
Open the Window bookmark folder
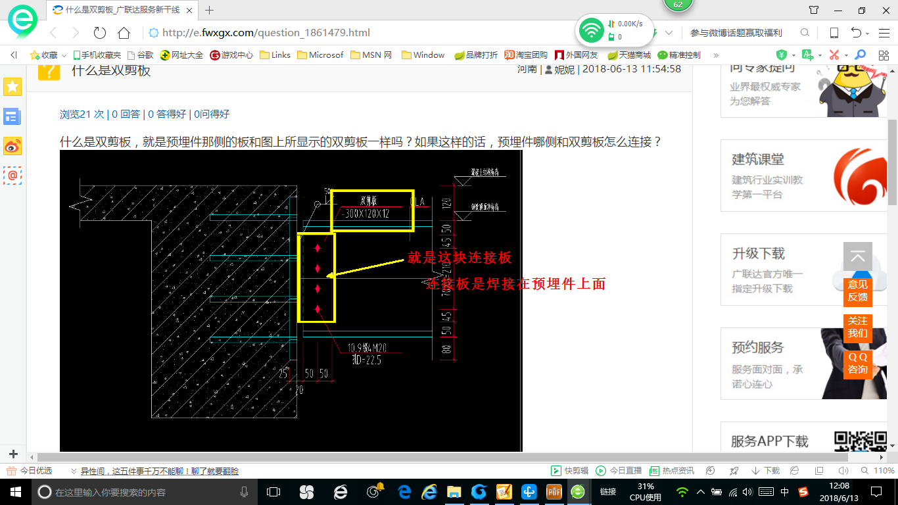[x=423, y=55]
